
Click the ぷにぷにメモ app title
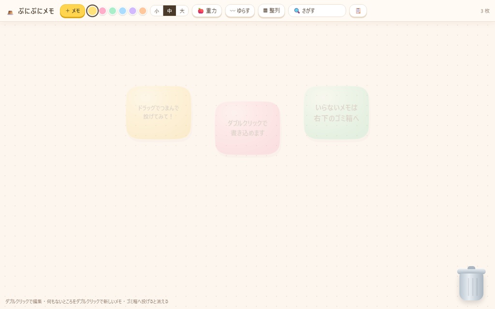point(36,11)
